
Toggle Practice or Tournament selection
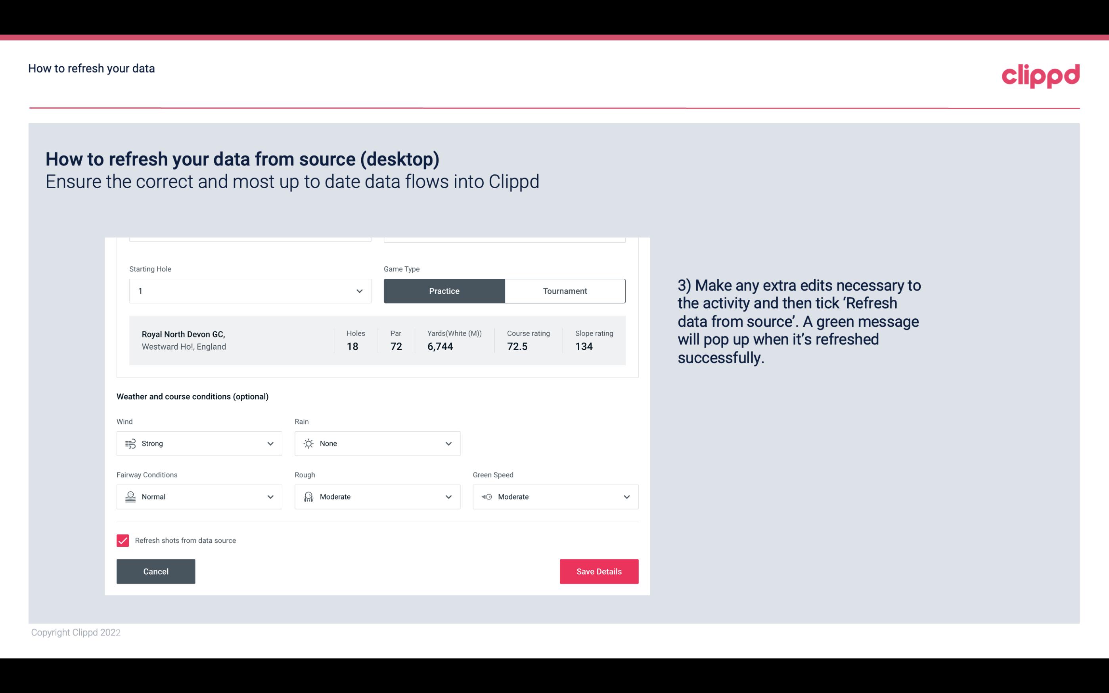click(505, 291)
